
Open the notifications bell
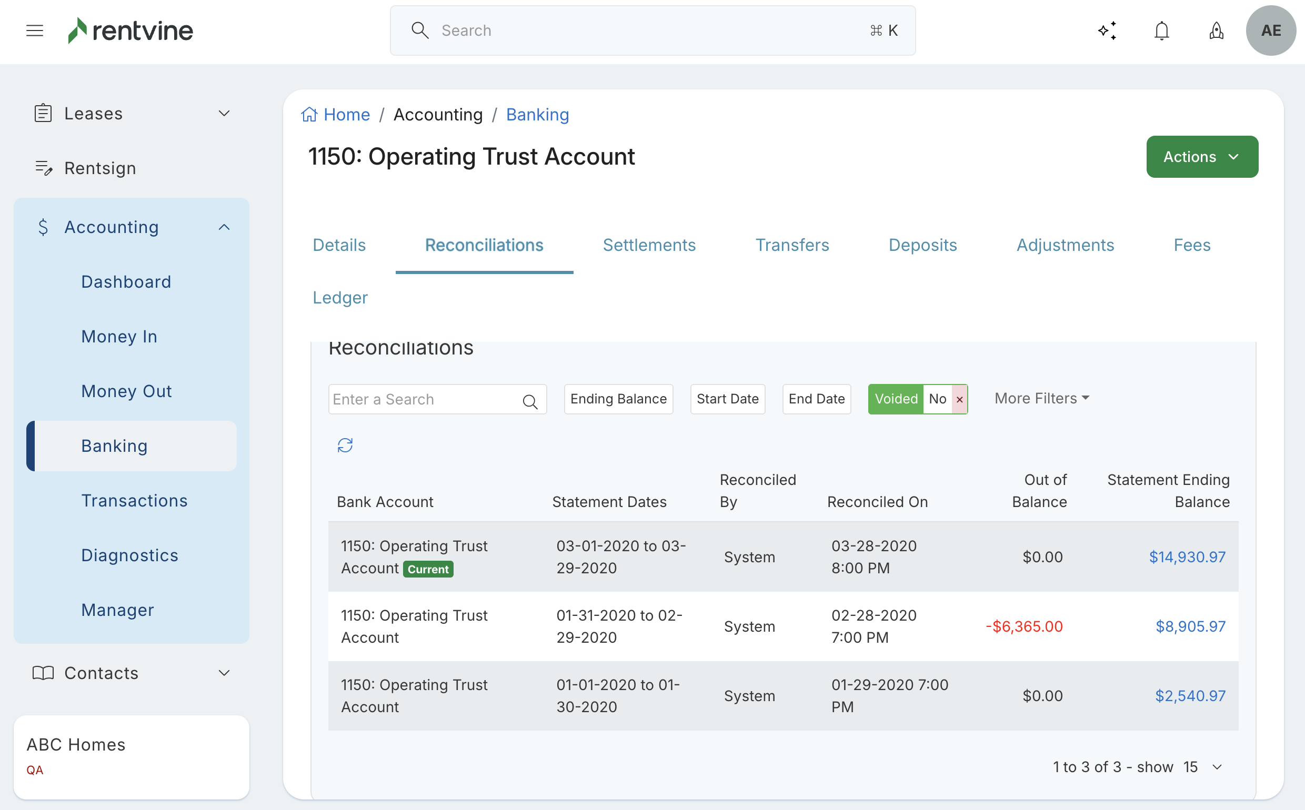coord(1161,31)
